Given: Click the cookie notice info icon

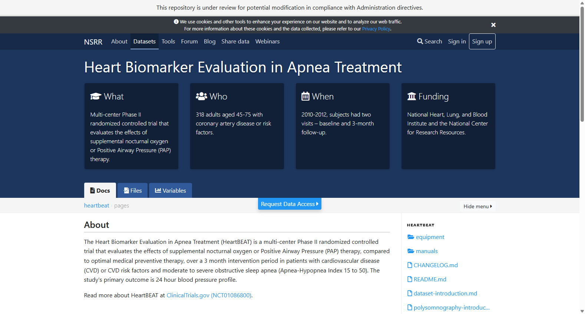Looking at the screenshot, I should (176, 22).
